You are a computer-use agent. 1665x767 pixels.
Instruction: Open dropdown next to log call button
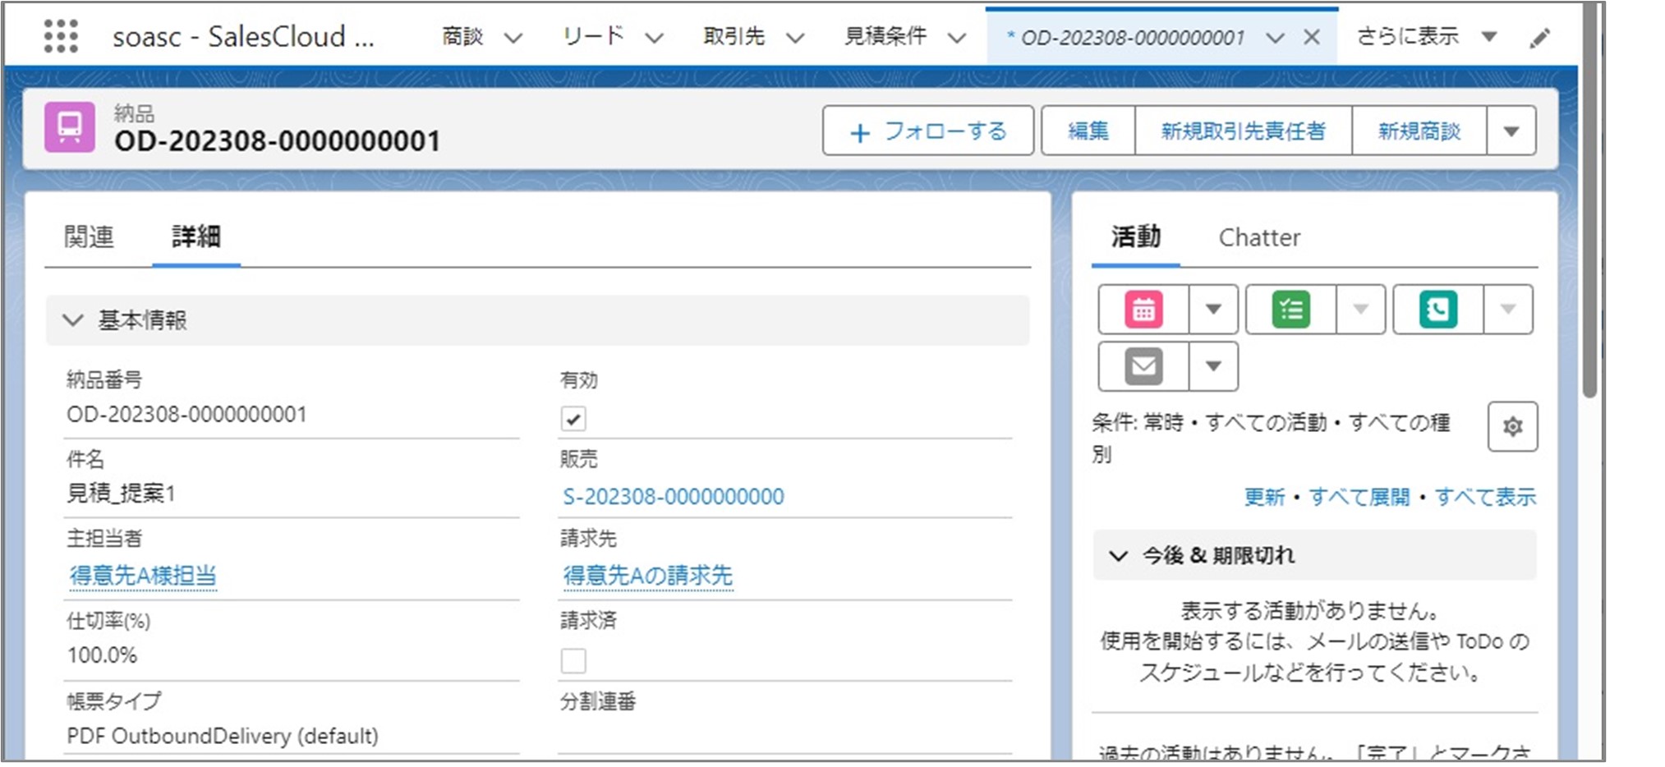pos(1508,310)
